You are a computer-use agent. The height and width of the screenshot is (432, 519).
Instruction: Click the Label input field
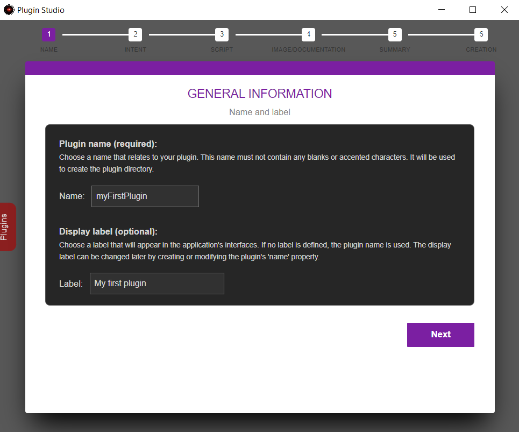point(157,284)
